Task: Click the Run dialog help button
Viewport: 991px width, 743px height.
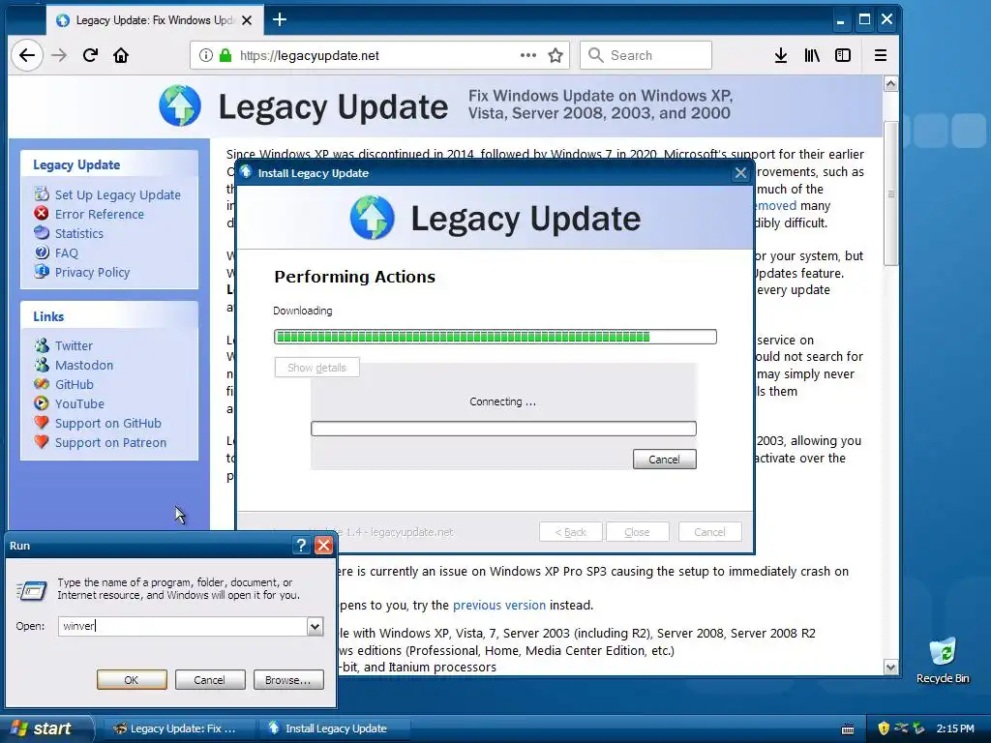Action: tap(302, 546)
